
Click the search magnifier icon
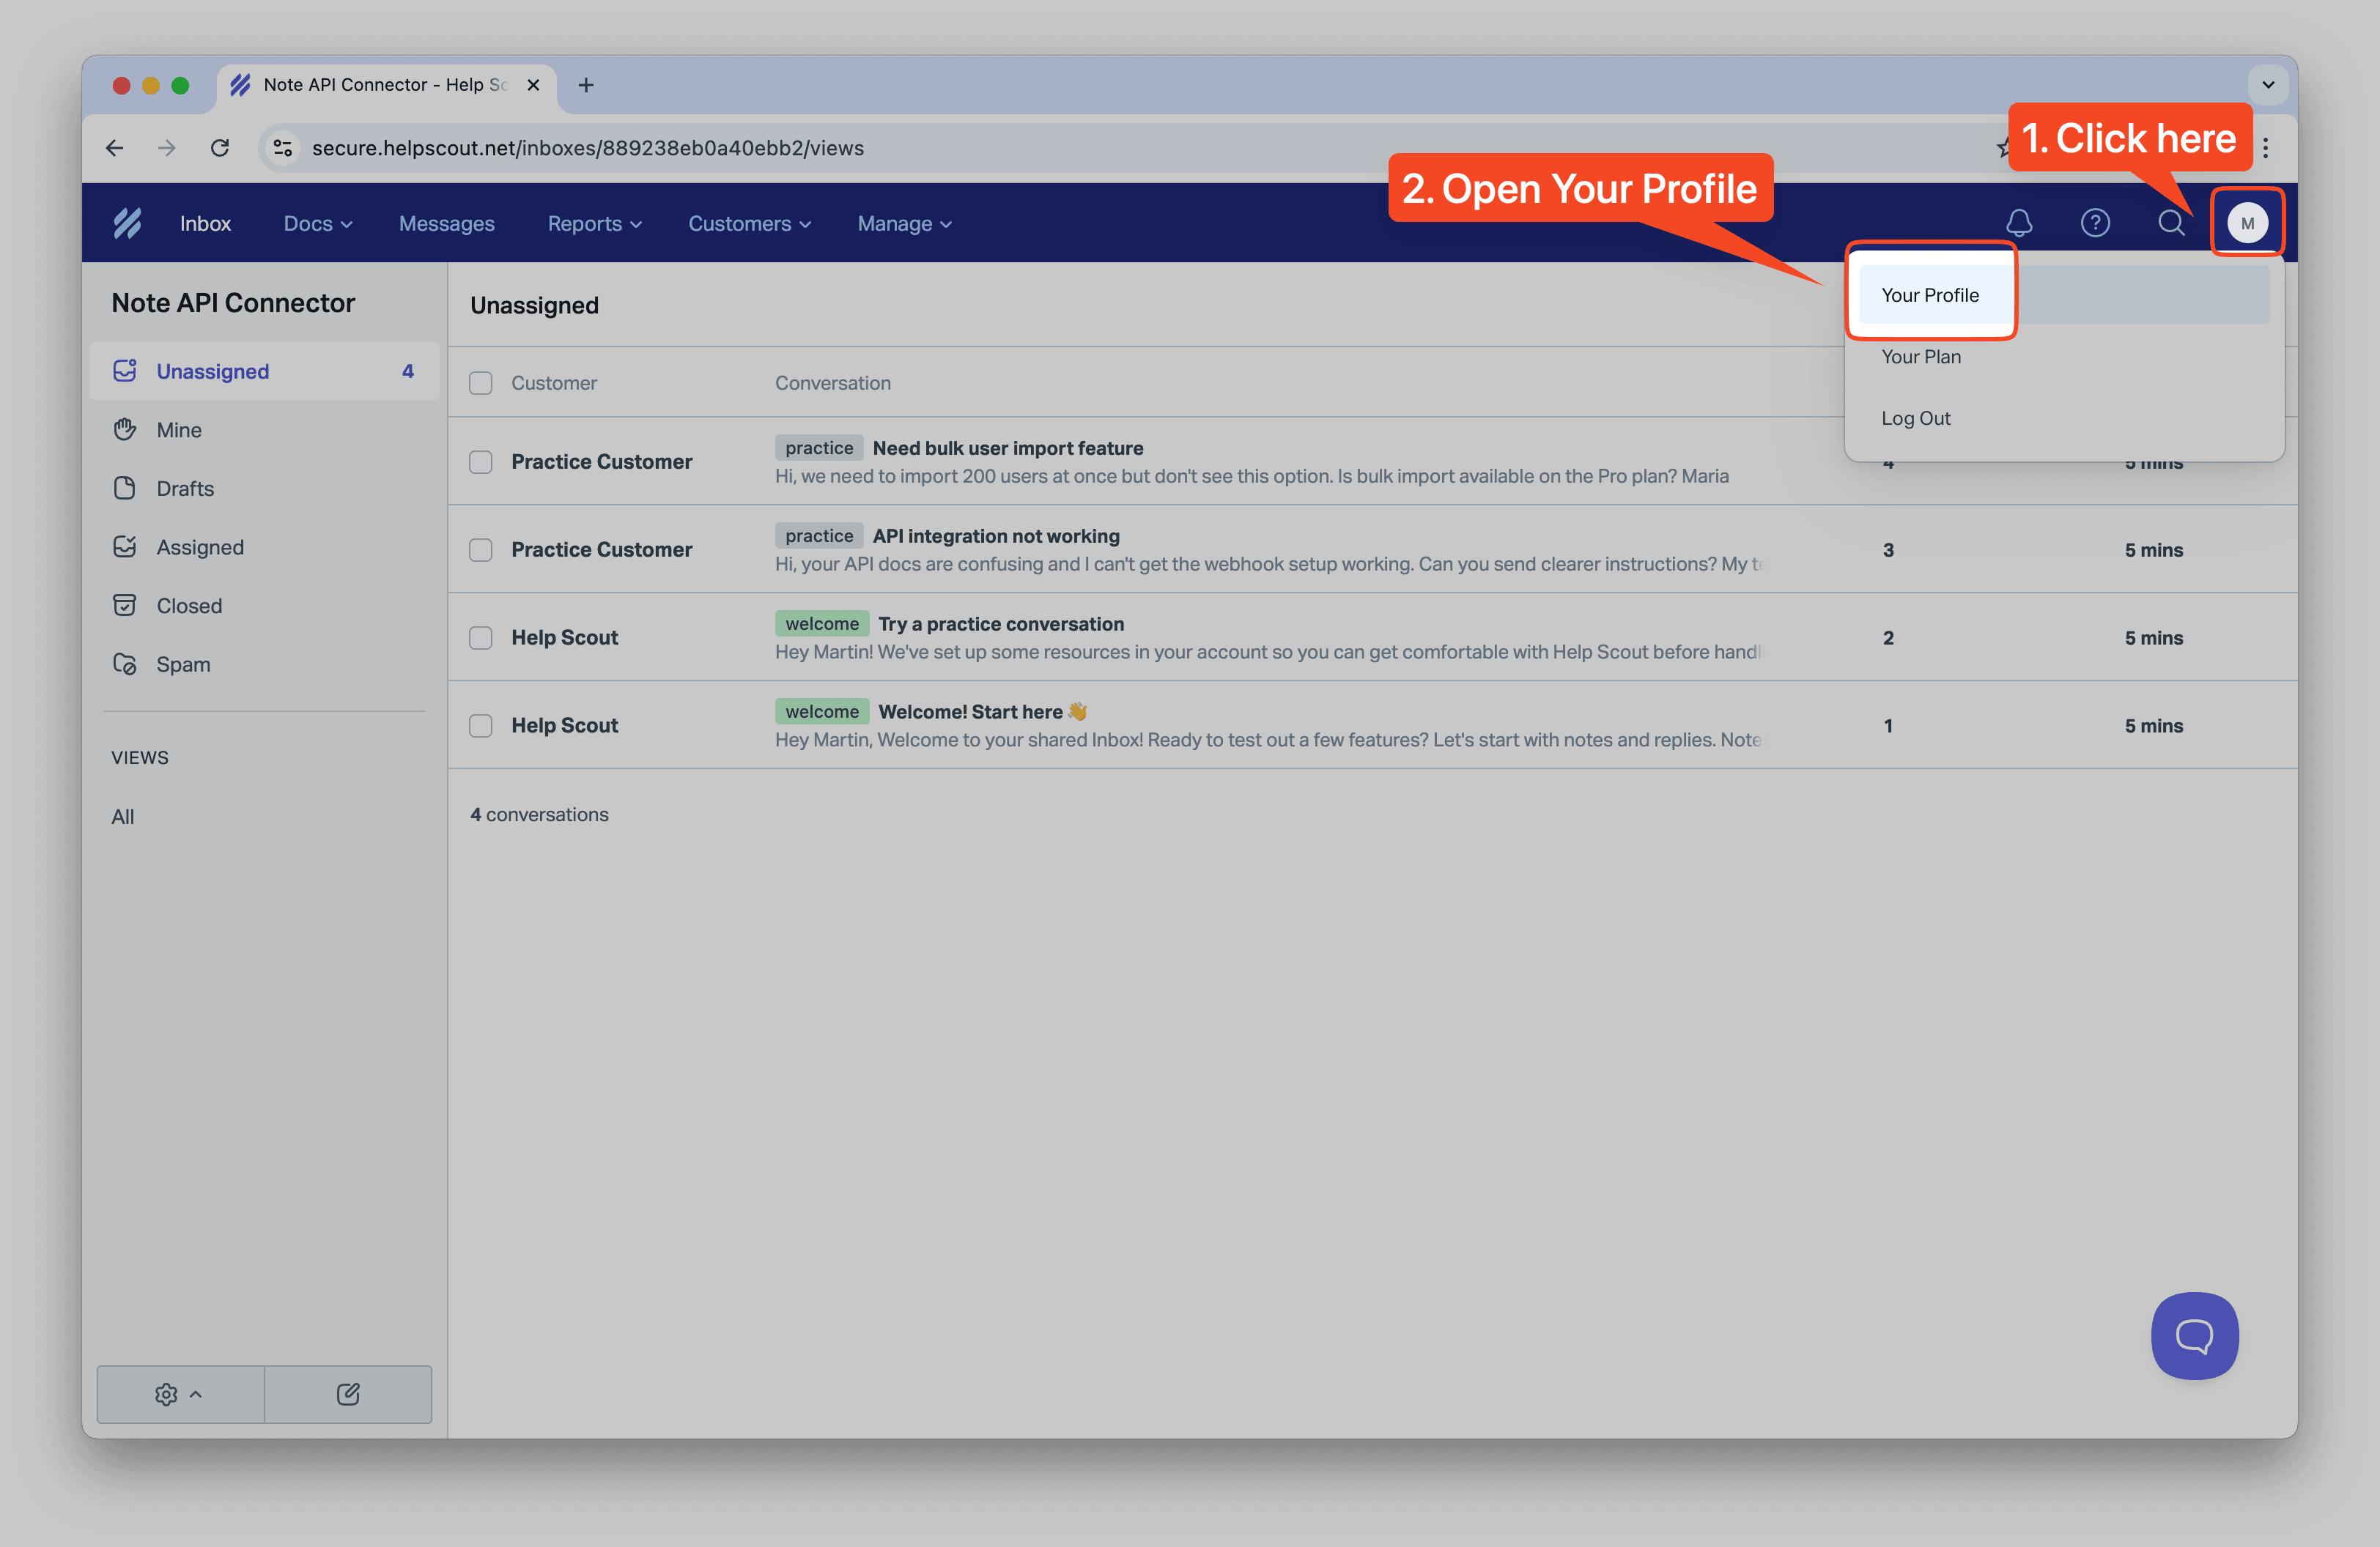point(2171,223)
